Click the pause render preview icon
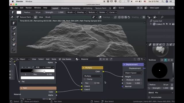This screenshot has height=103, width=184. 144,17
